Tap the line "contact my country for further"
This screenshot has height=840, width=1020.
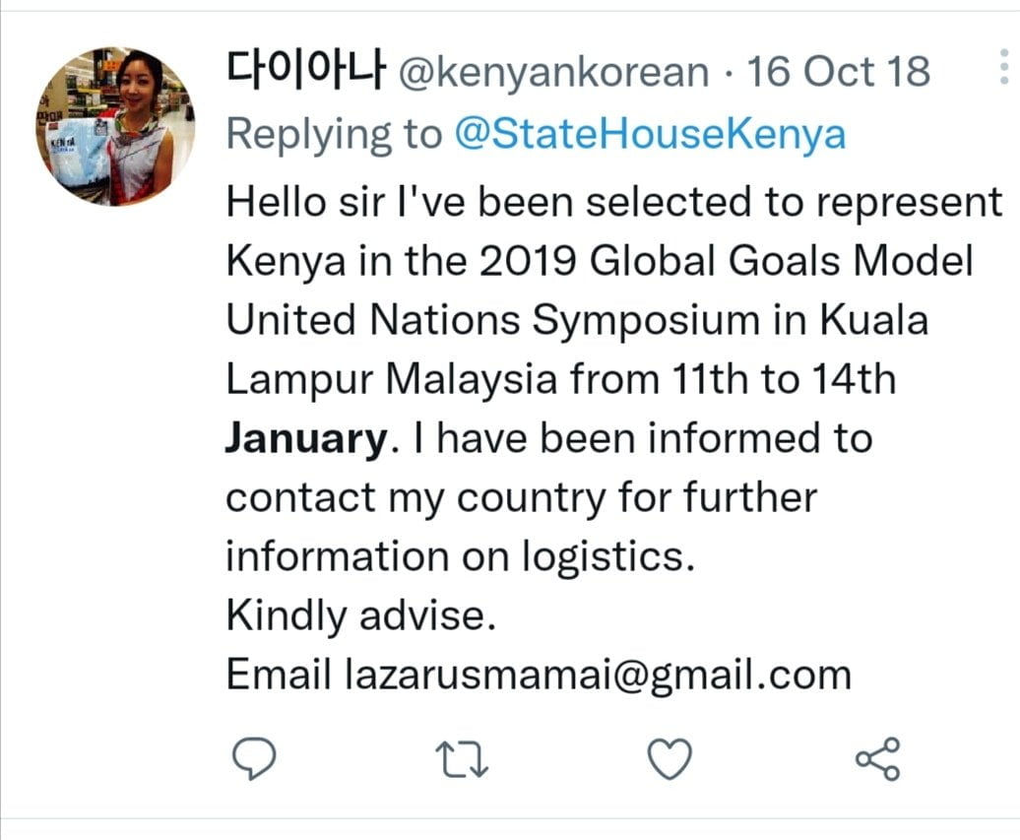[522, 498]
